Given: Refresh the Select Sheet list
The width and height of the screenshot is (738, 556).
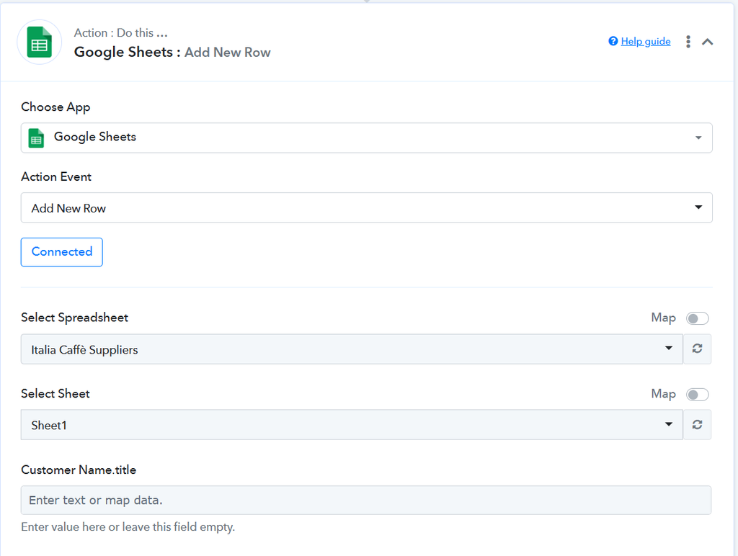Looking at the screenshot, I should click(x=697, y=425).
